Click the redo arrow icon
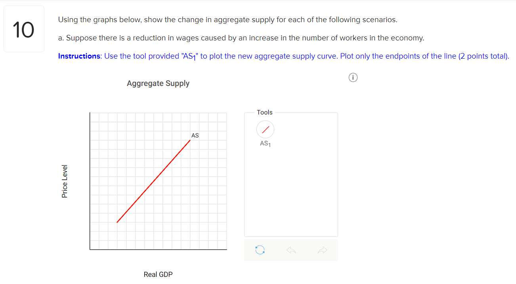 322,250
